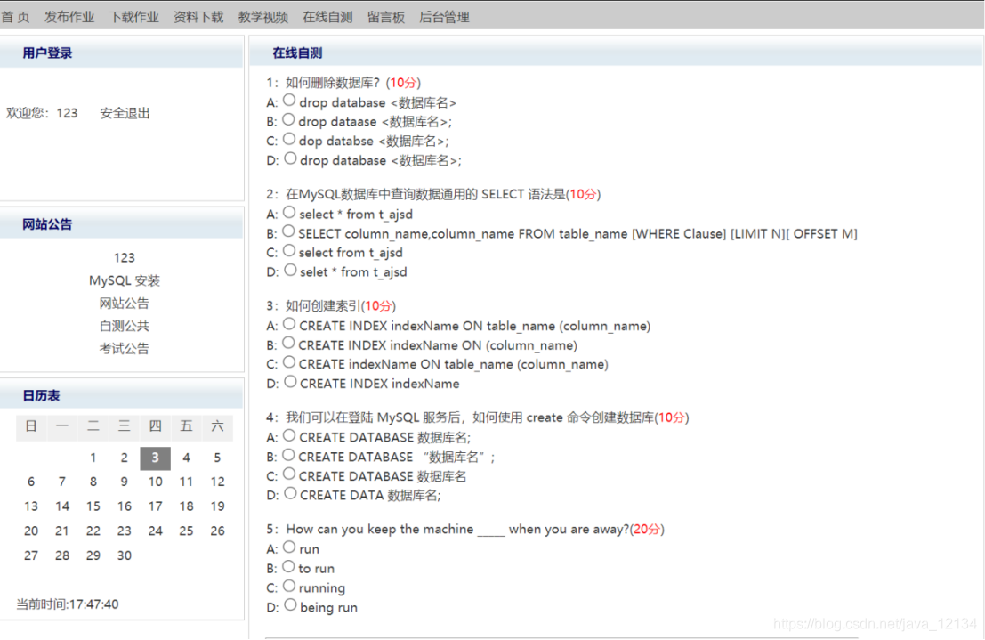Click the 安全退出 logout link
The image size is (985, 640).
[x=125, y=113]
